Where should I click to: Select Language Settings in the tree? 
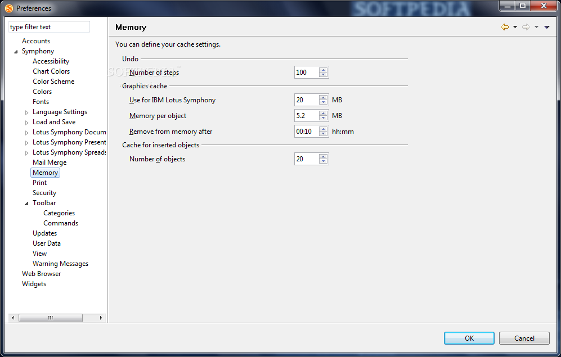click(60, 112)
